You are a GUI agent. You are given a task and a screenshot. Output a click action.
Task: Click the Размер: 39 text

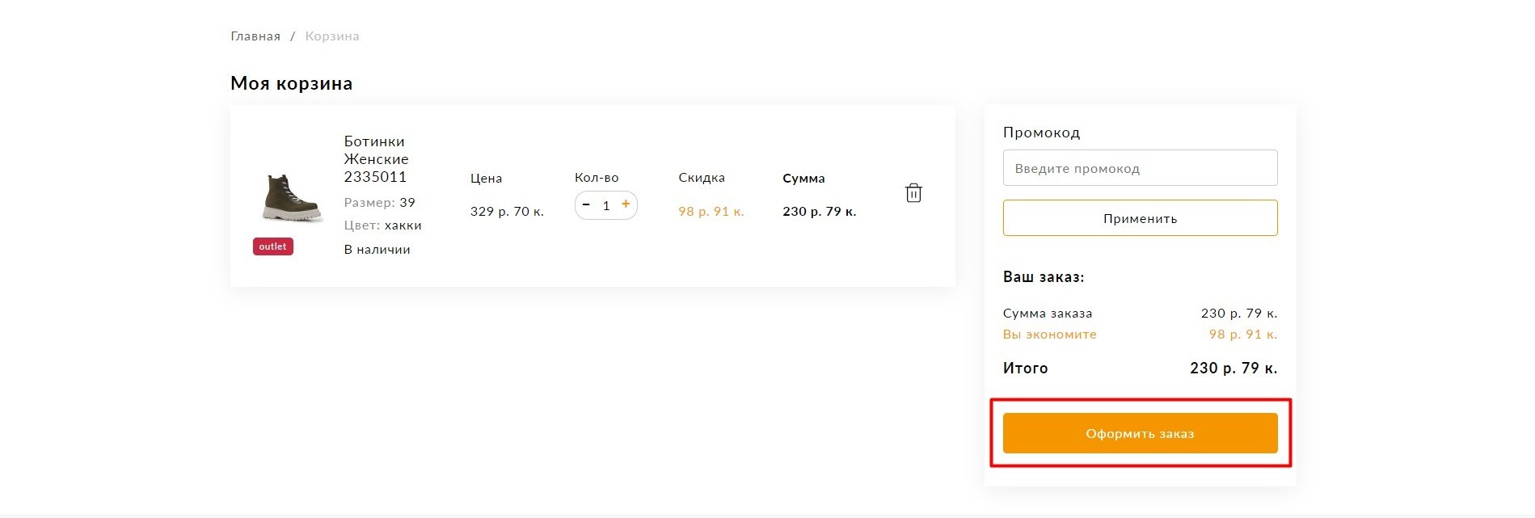379,203
